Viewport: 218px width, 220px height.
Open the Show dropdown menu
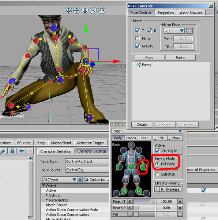(x=175, y=138)
